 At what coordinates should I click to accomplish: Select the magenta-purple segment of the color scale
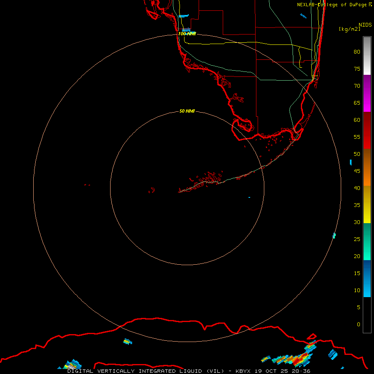[367, 93]
